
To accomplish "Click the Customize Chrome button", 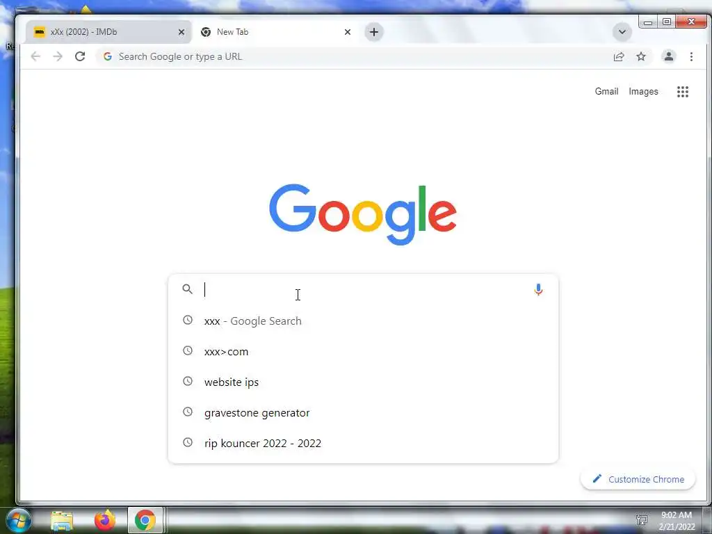I will [x=638, y=479].
